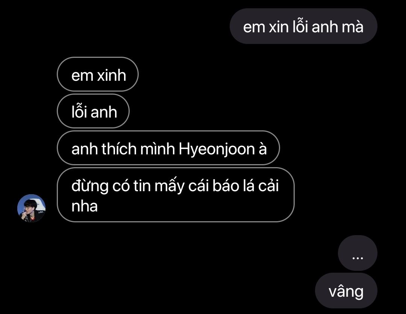Open the sender's profile avatar picture
Image resolution: width=406 pixels, height=314 pixels.
pos(31,208)
